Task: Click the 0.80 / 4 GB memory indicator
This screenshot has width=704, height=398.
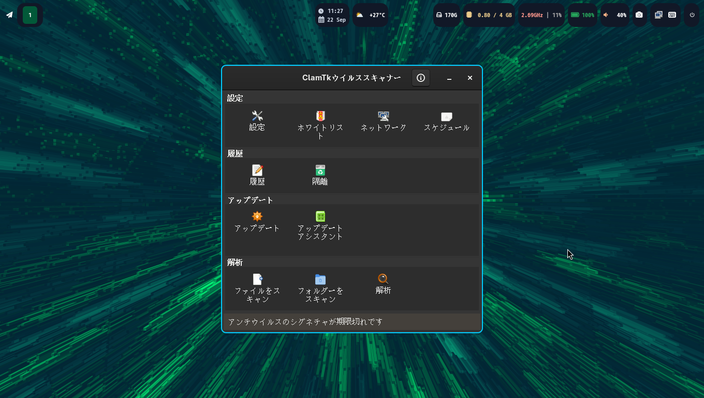Action: (489, 15)
